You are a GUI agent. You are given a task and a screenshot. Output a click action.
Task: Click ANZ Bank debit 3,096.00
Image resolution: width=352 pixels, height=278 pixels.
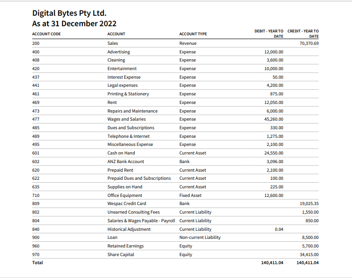(275, 162)
